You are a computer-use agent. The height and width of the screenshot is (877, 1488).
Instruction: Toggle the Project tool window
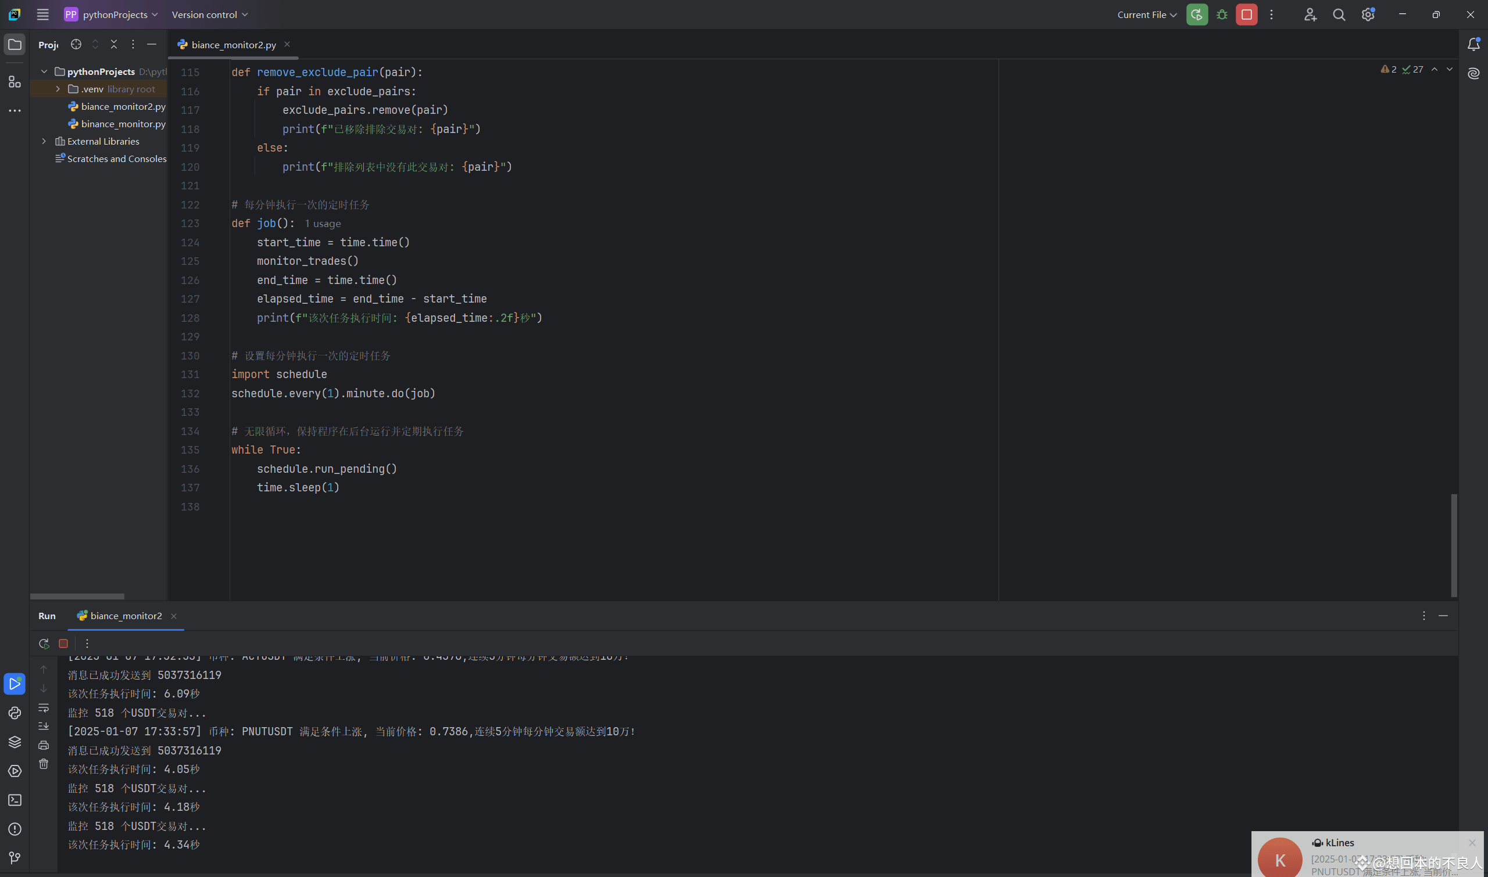pyautogui.click(x=15, y=44)
